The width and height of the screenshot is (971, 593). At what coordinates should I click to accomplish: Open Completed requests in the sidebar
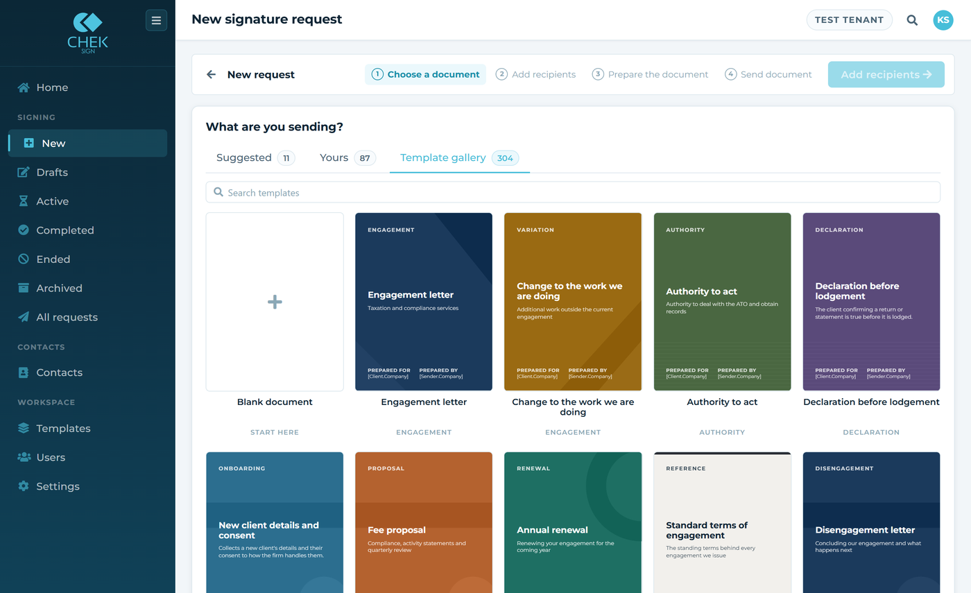[87, 230]
